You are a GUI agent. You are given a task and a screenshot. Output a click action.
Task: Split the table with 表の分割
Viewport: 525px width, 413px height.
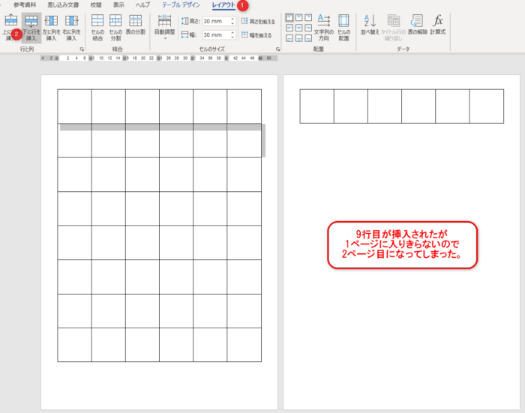[136, 27]
